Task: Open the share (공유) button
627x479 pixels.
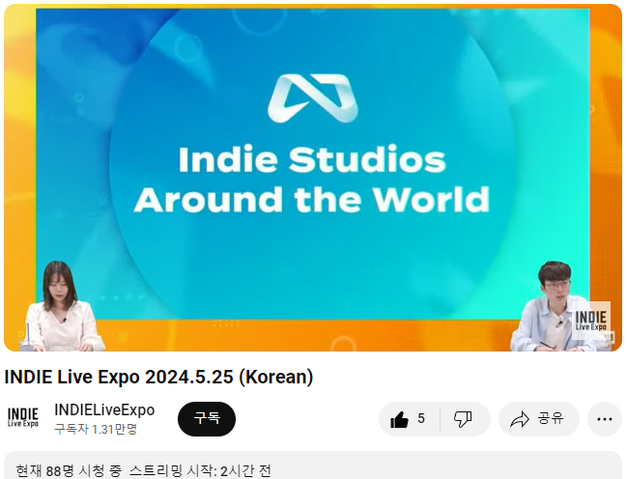Action: [x=538, y=419]
